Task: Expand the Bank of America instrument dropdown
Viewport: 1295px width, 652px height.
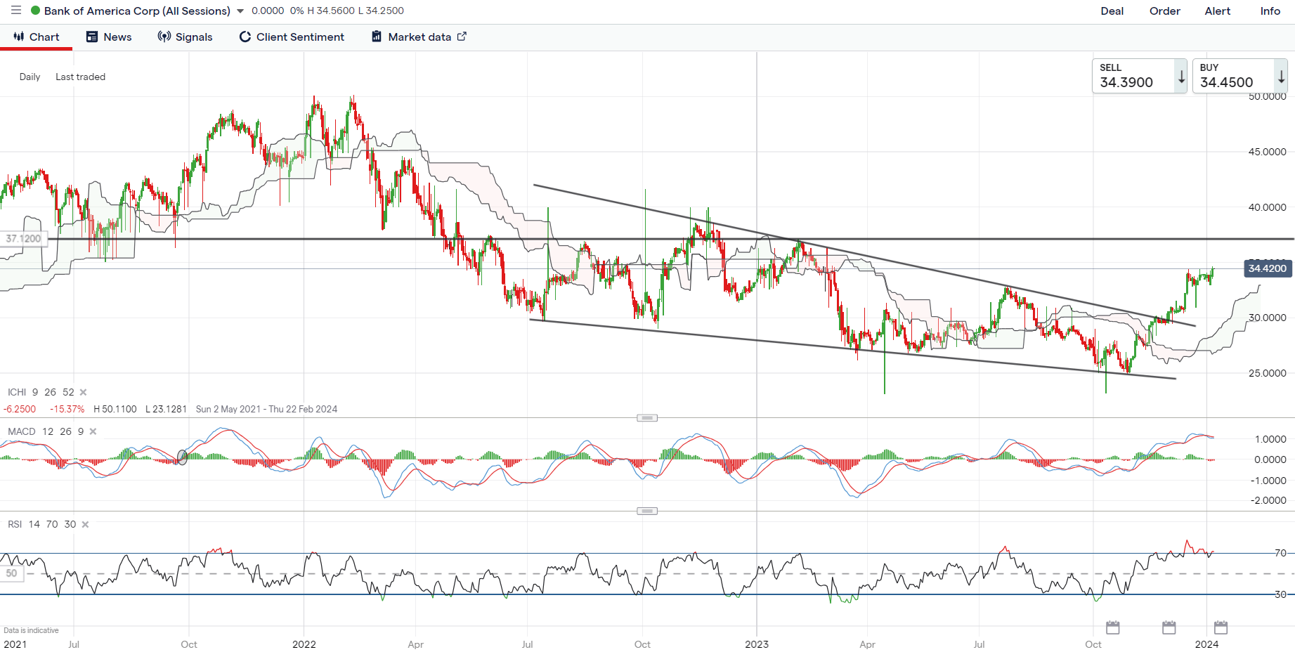Action: [240, 11]
